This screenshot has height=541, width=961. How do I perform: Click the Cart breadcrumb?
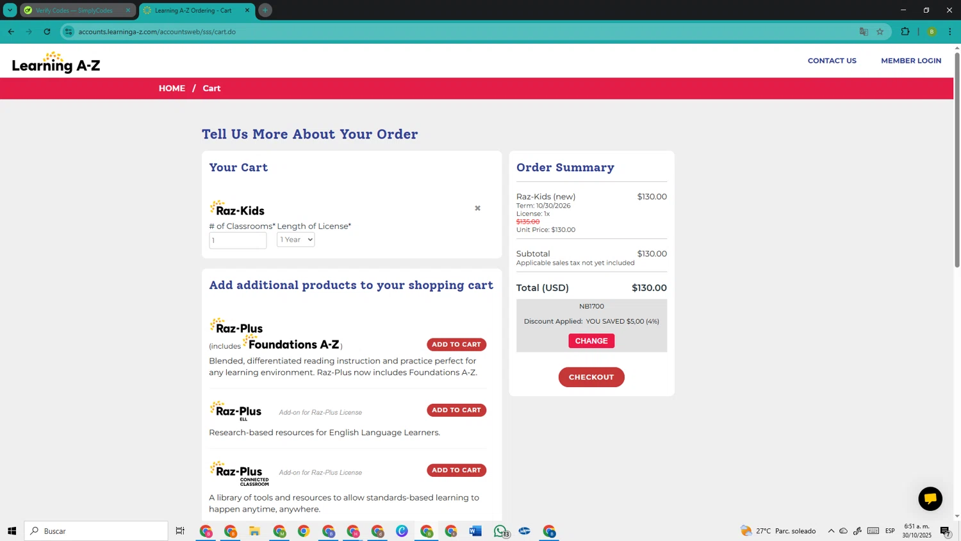(x=211, y=88)
